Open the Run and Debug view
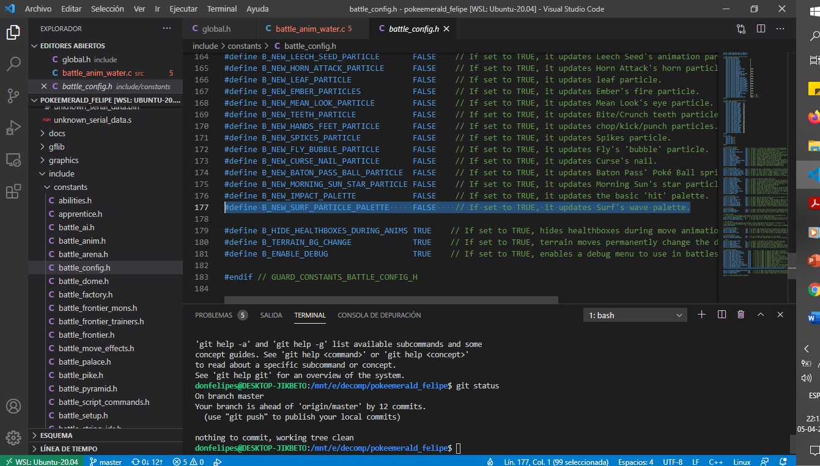The image size is (820, 466). tap(13, 127)
